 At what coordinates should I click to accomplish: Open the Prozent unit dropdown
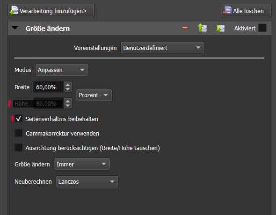click(94, 95)
